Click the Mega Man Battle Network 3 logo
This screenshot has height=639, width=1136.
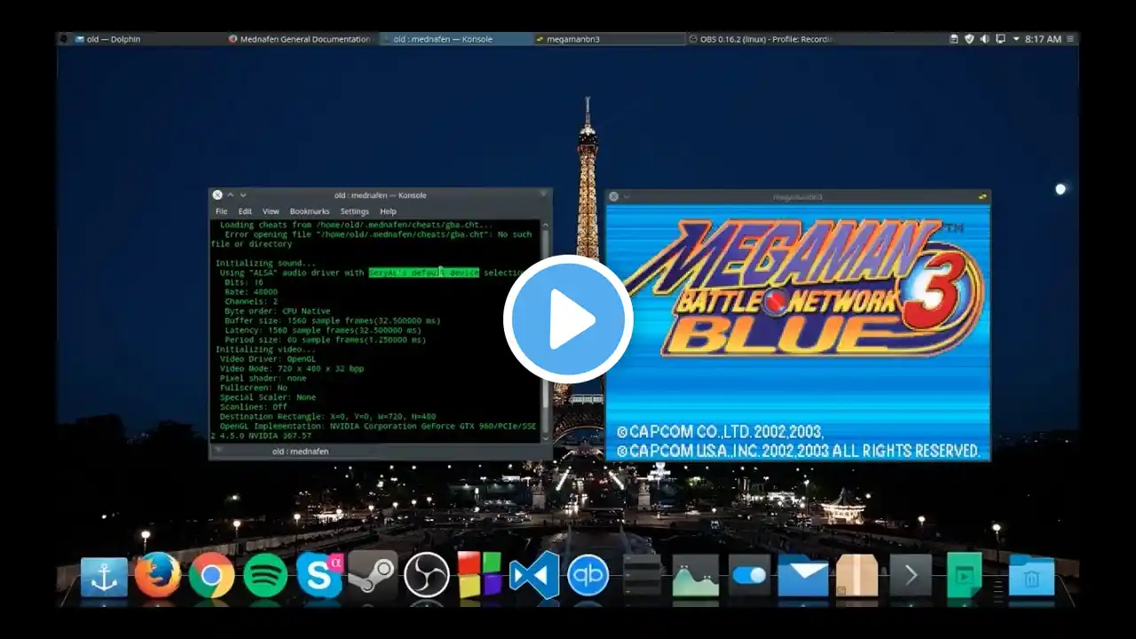point(804,287)
